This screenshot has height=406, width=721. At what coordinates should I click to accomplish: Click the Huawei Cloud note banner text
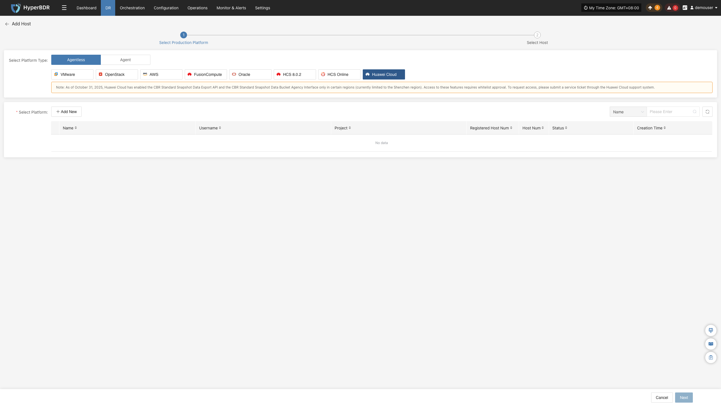tap(355, 87)
